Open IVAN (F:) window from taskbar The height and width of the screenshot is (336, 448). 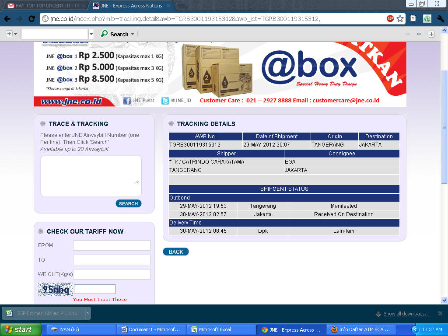[80, 329]
